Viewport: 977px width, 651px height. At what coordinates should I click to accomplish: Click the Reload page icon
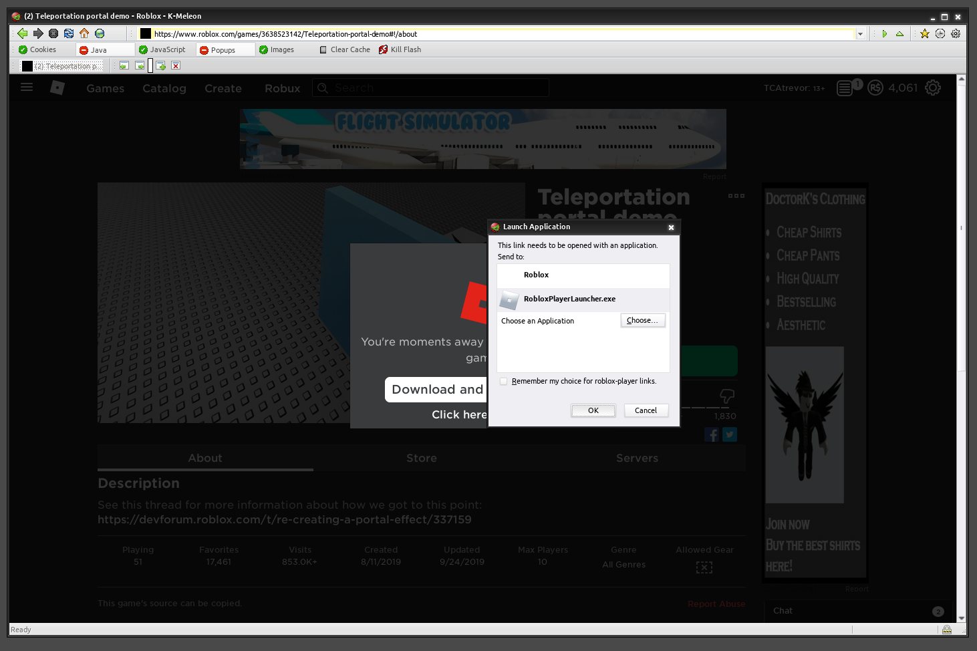click(69, 33)
